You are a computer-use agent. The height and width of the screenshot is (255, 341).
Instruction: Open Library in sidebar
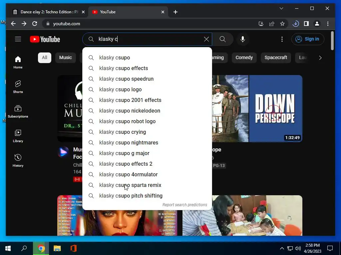[18, 136]
